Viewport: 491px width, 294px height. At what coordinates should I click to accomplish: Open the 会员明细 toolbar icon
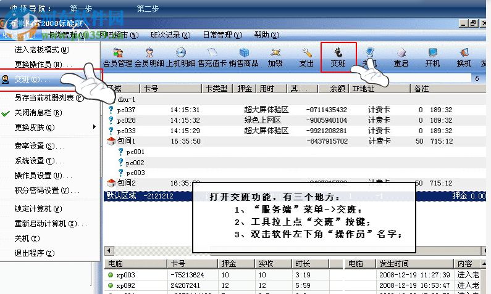coord(149,57)
